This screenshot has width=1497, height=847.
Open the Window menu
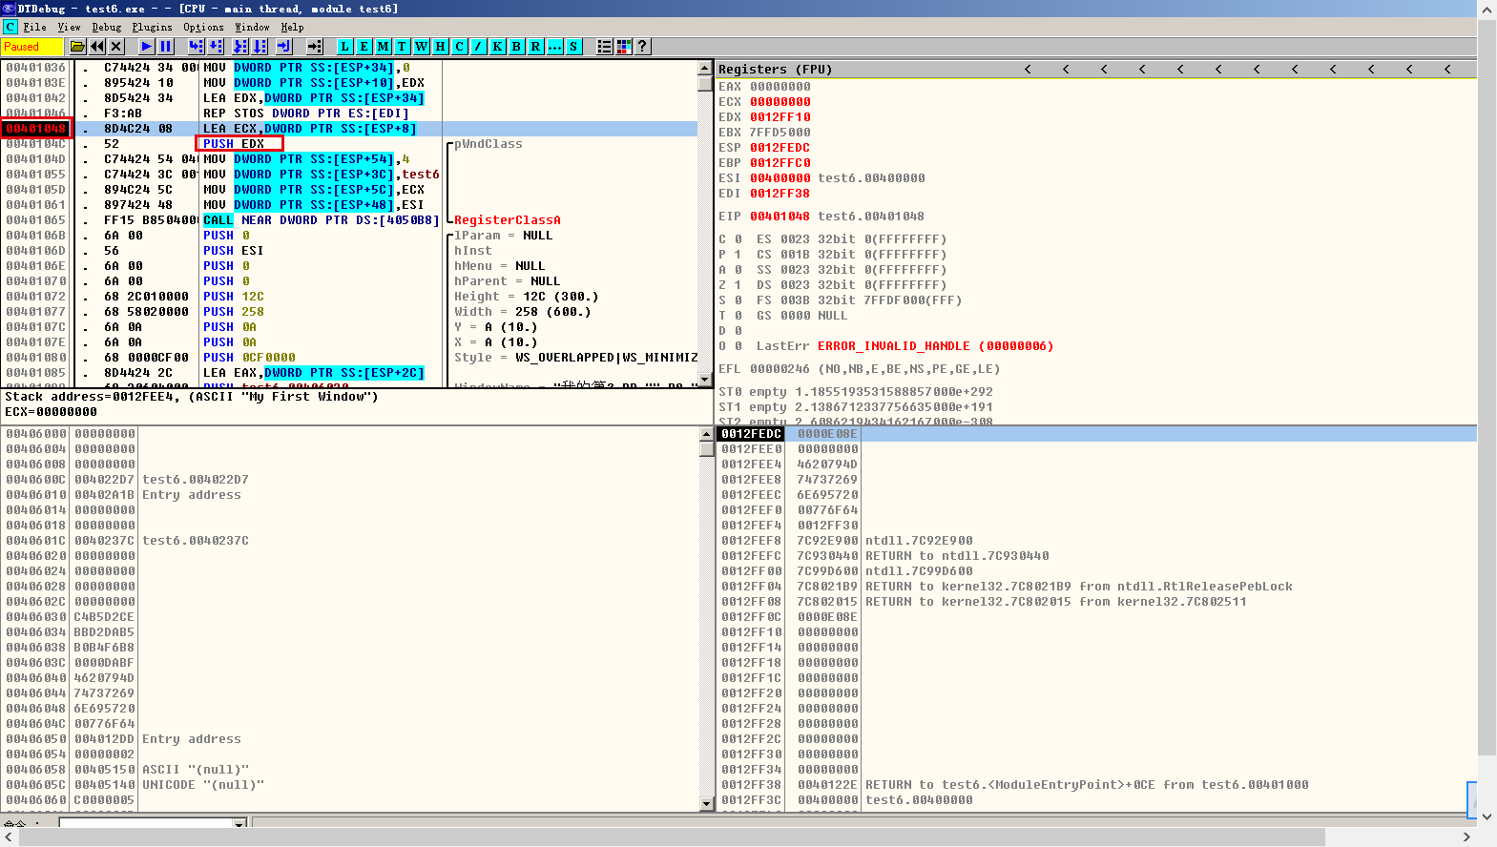click(252, 27)
